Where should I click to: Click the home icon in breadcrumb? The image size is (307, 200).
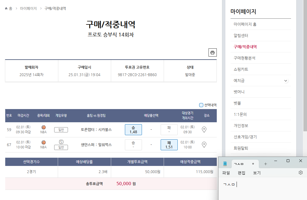coord(6,9)
